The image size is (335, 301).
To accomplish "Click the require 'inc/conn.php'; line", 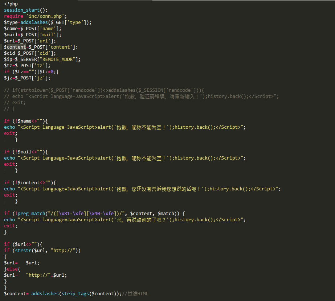I will [36, 16].
